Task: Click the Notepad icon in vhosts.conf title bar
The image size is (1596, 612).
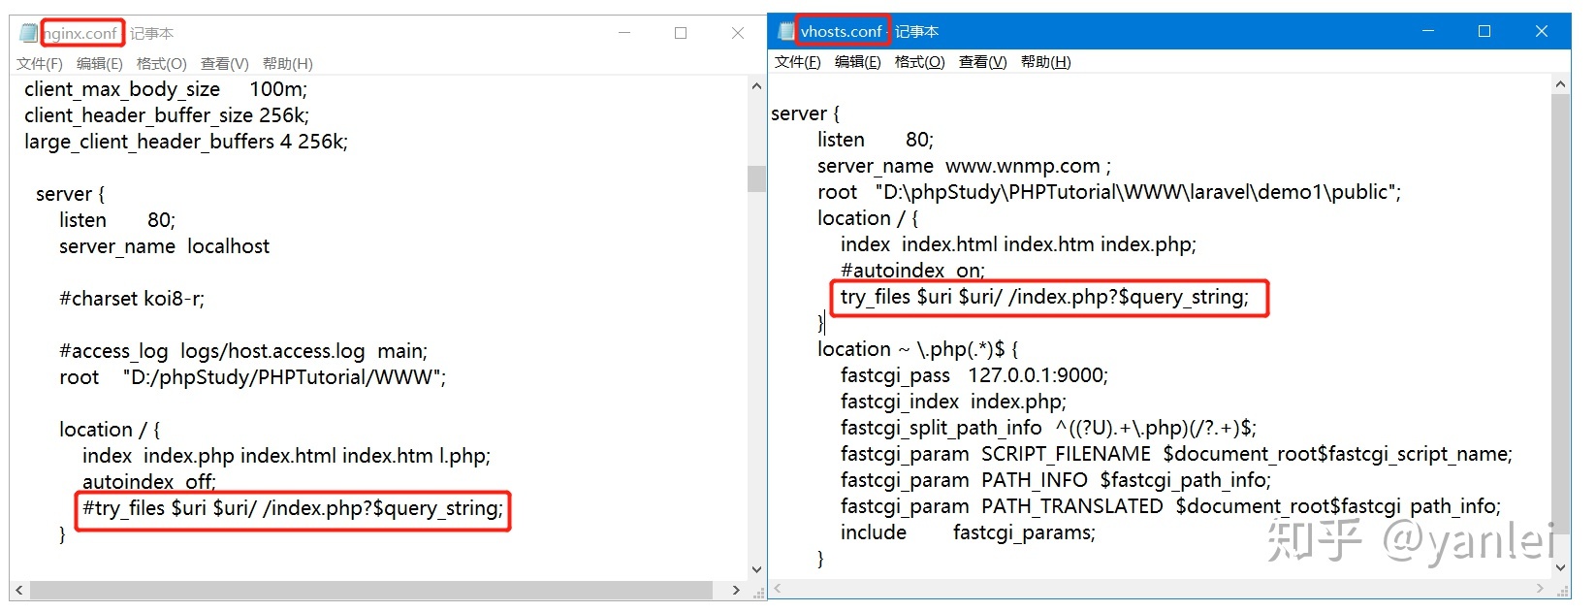Action: click(x=786, y=31)
